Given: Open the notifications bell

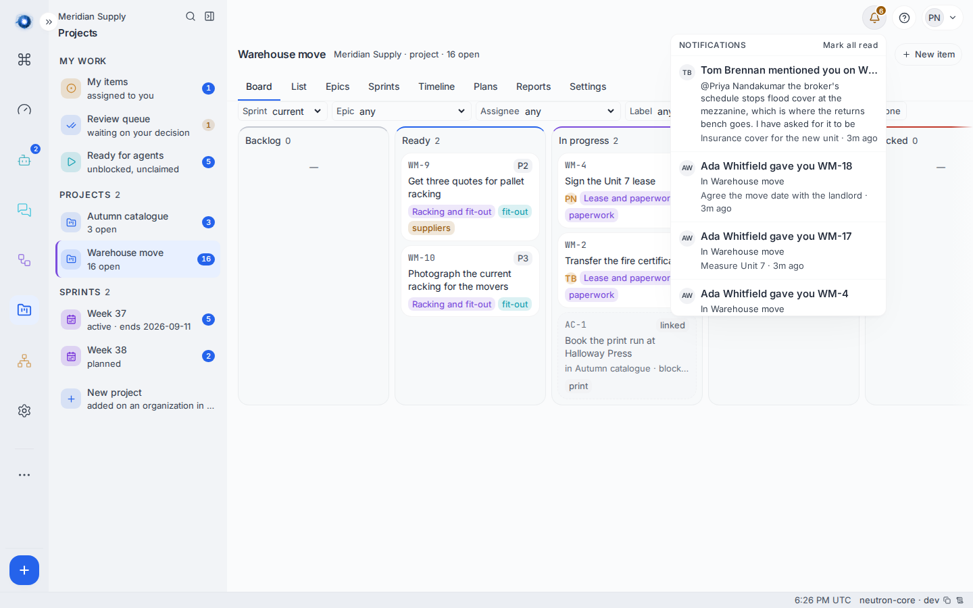Looking at the screenshot, I should pos(874,18).
